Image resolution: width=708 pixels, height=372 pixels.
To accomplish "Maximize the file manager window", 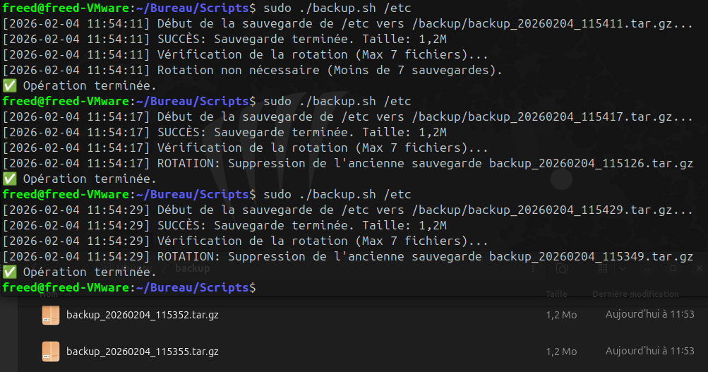I will point(673,269).
